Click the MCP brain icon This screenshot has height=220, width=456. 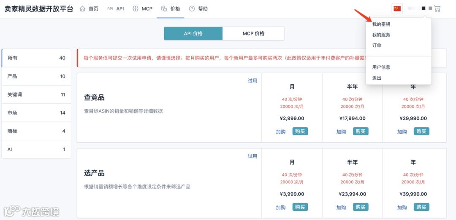pyautogui.click(x=135, y=9)
